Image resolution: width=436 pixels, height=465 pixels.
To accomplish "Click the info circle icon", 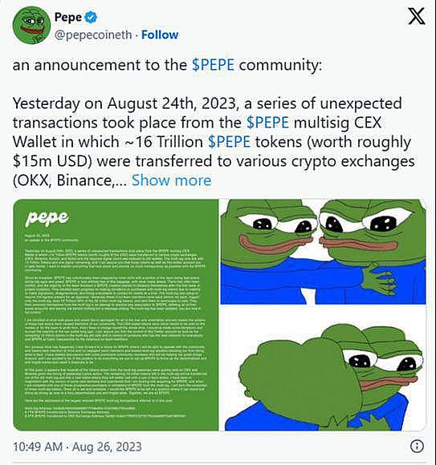I will point(417,447).
